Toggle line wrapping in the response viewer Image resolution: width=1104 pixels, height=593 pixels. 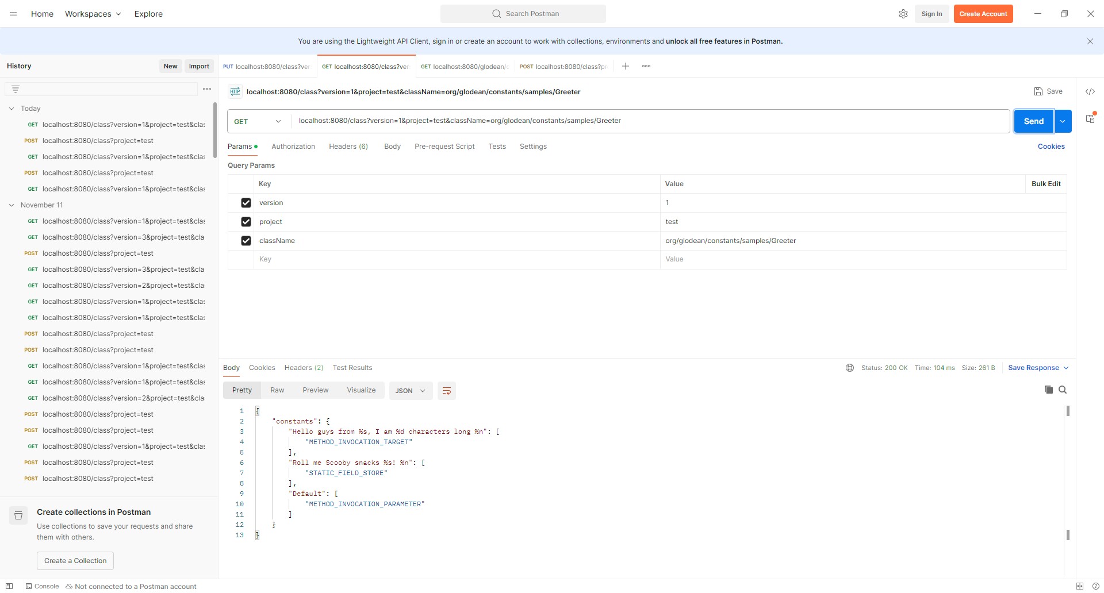(x=447, y=390)
